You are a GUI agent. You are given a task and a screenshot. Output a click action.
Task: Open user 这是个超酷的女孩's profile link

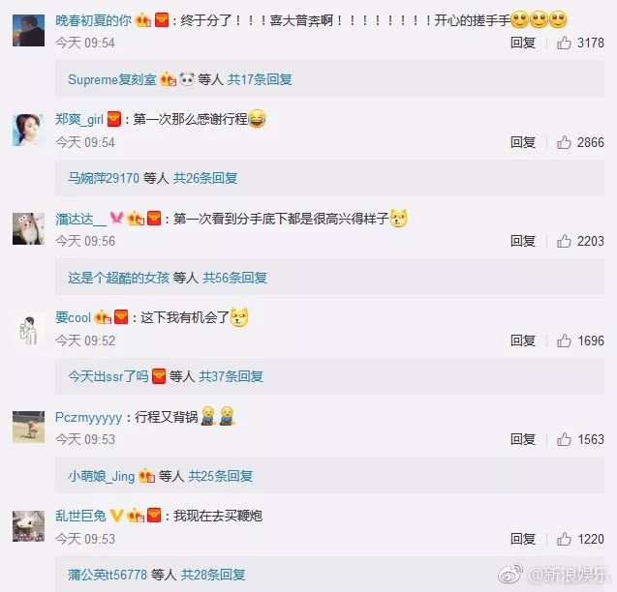pos(118,278)
